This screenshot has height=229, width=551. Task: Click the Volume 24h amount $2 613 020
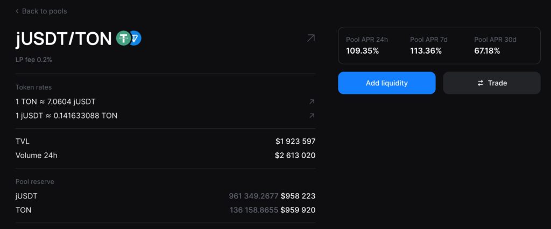pos(295,156)
